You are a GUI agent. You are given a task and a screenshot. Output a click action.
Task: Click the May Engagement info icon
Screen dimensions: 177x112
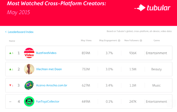coord(119,41)
